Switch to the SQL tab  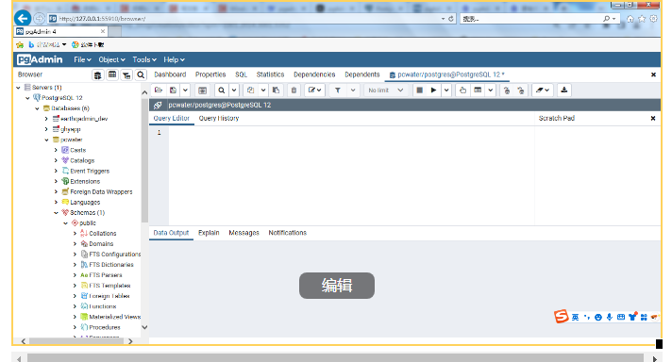coord(242,74)
